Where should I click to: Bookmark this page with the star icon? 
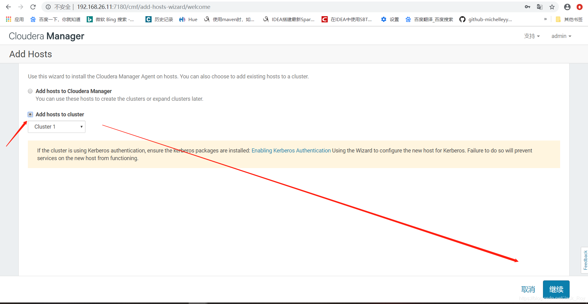click(x=552, y=7)
